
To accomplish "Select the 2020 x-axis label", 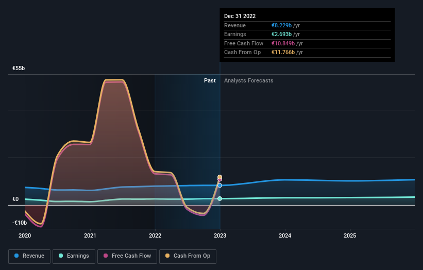I will (25, 236).
